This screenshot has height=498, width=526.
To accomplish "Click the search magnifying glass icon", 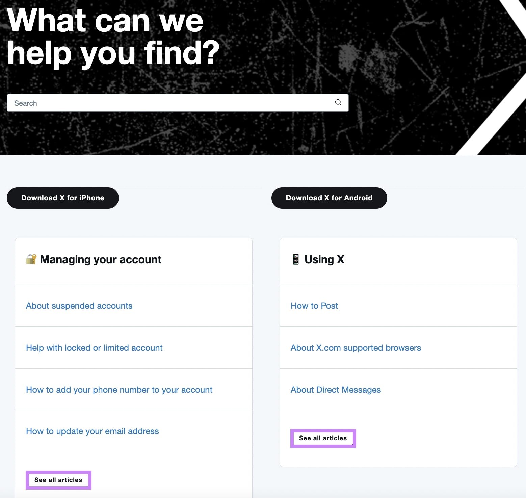I will pos(338,102).
